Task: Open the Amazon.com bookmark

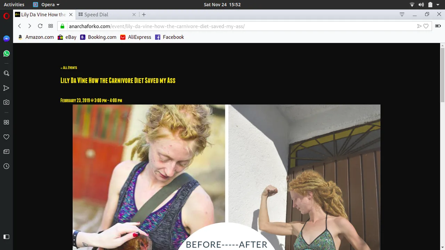Action: pyautogui.click(x=36, y=37)
